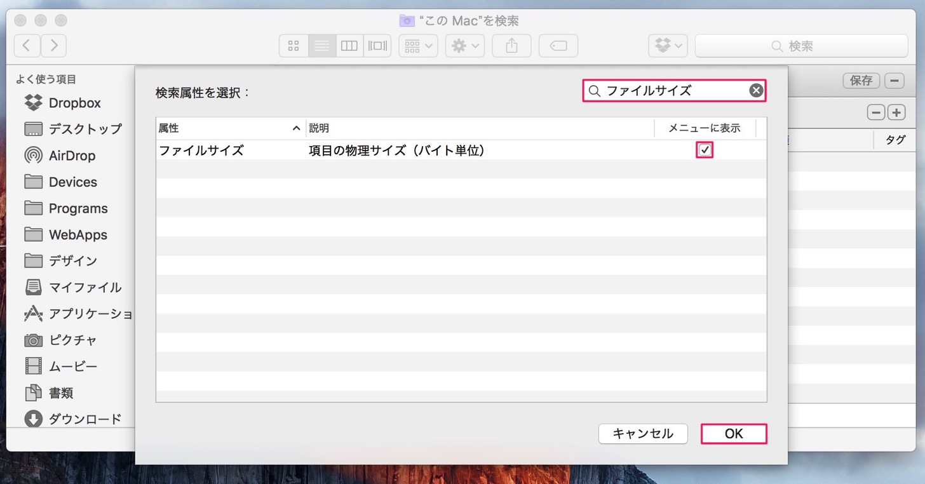Click the タグ column header

(x=896, y=140)
